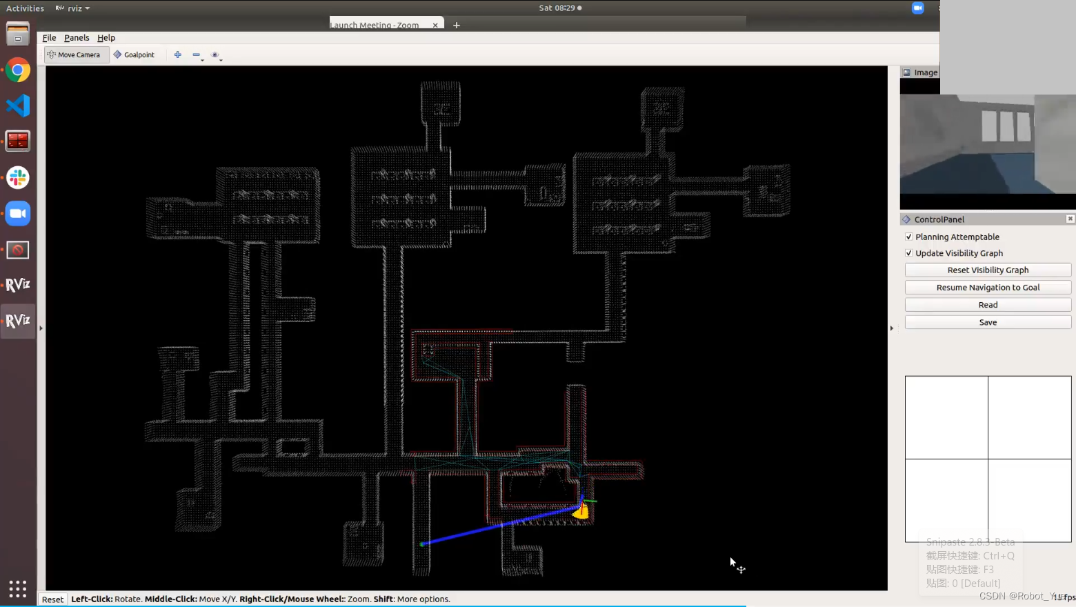Viewport: 1076px width, 607px height.
Task: Click Resume Navigation to Goal
Action: pos(988,288)
